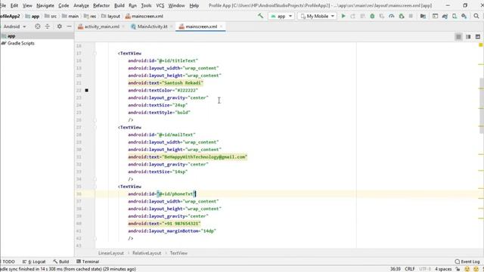
Task: Click the smiley feedback icon in status bar
Action: tap(467, 269)
